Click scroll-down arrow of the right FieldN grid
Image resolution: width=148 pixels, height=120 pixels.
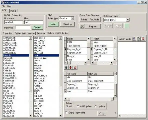(115, 60)
